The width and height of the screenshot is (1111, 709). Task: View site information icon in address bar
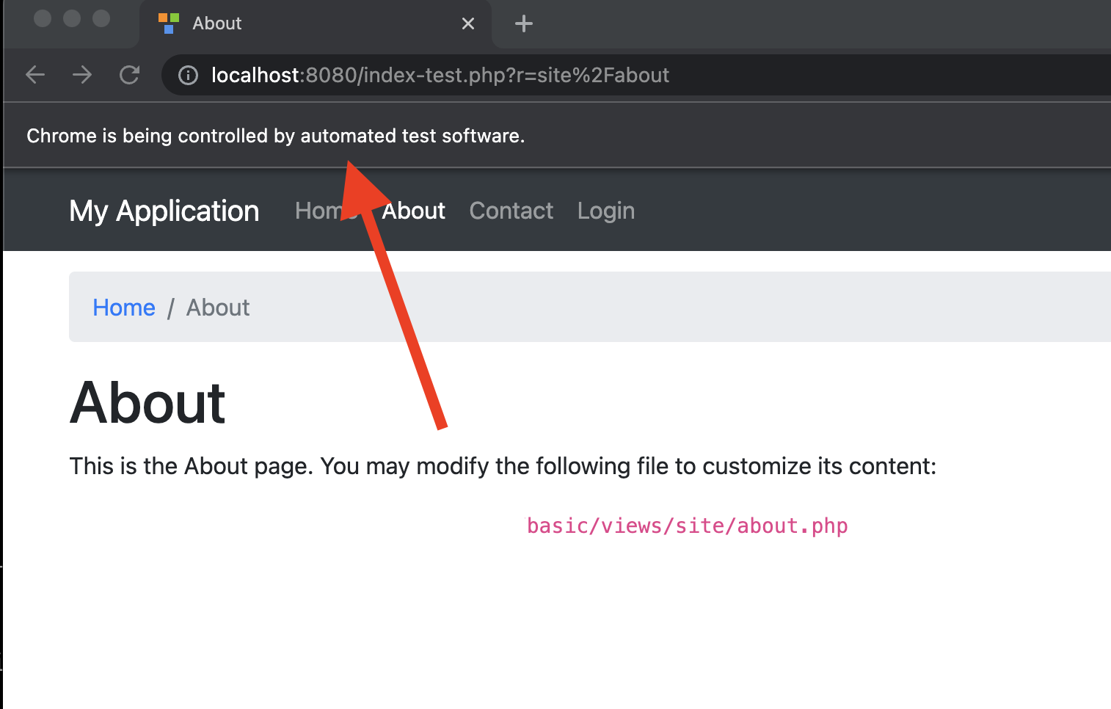tap(189, 76)
